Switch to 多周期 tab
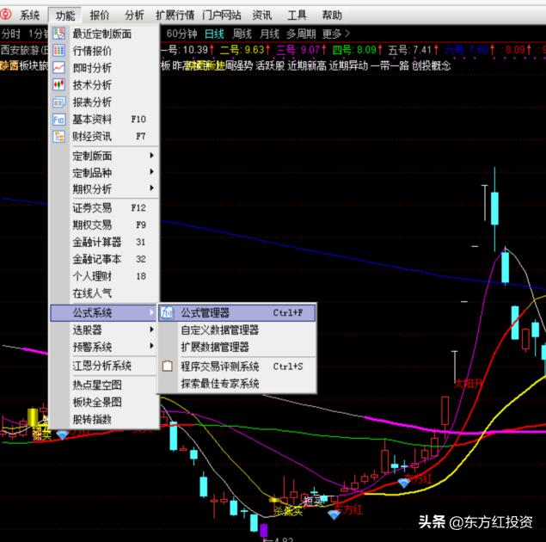 point(301,34)
